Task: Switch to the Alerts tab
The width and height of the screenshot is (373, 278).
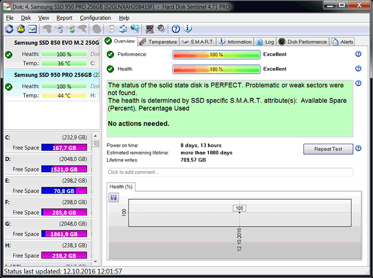Action: (x=342, y=42)
